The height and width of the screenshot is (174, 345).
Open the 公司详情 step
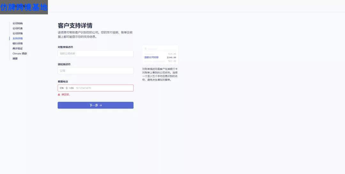tap(18, 34)
